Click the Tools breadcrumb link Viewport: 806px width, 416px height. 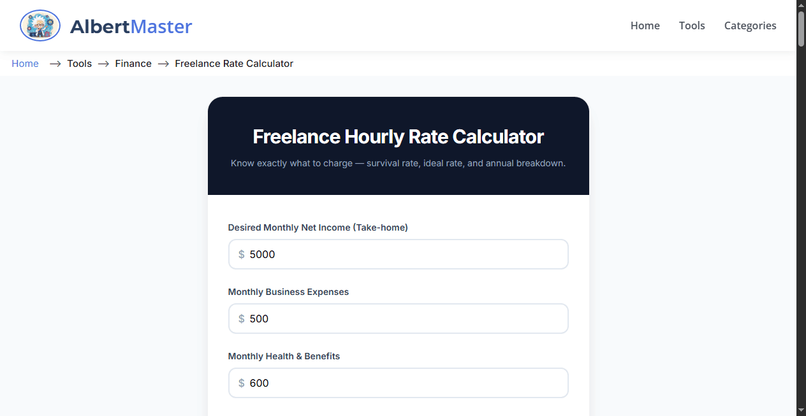[x=79, y=64]
